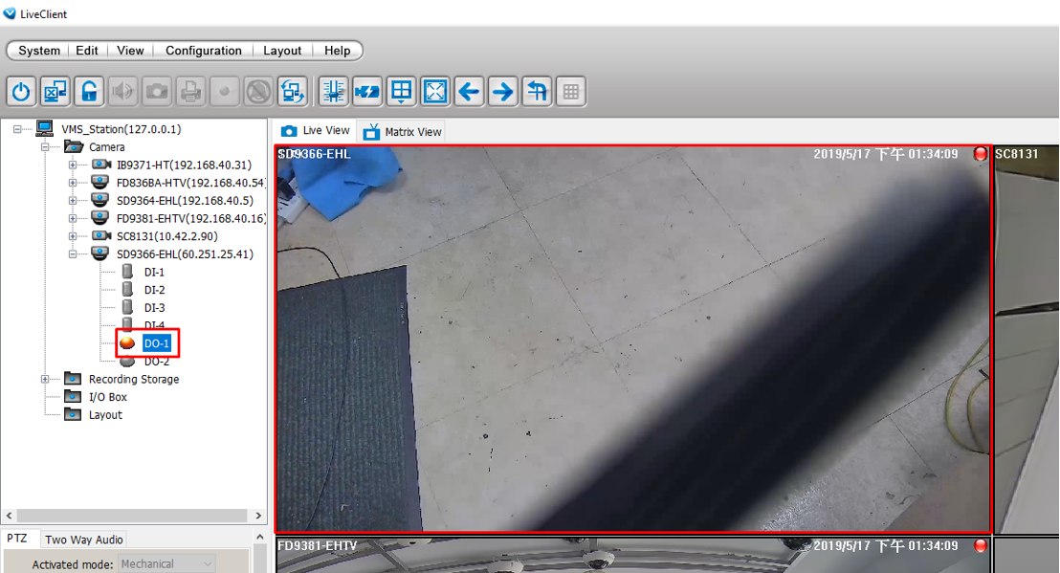This screenshot has width=1060, height=573.
Task: Open the Configuration menu
Action: 203,51
